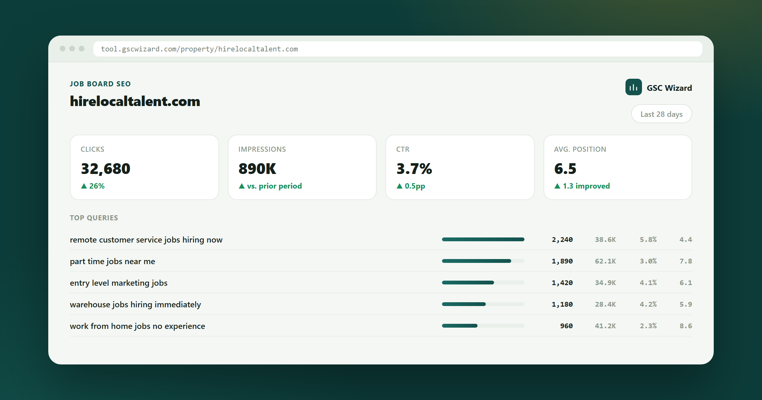Click the up triangle beside 1.3 improved
The width and height of the screenshot is (762, 400).
[557, 186]
